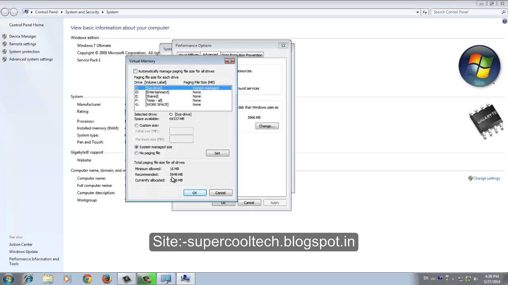Open Windows Update link
508x285 pixels.
coord(23,252)
